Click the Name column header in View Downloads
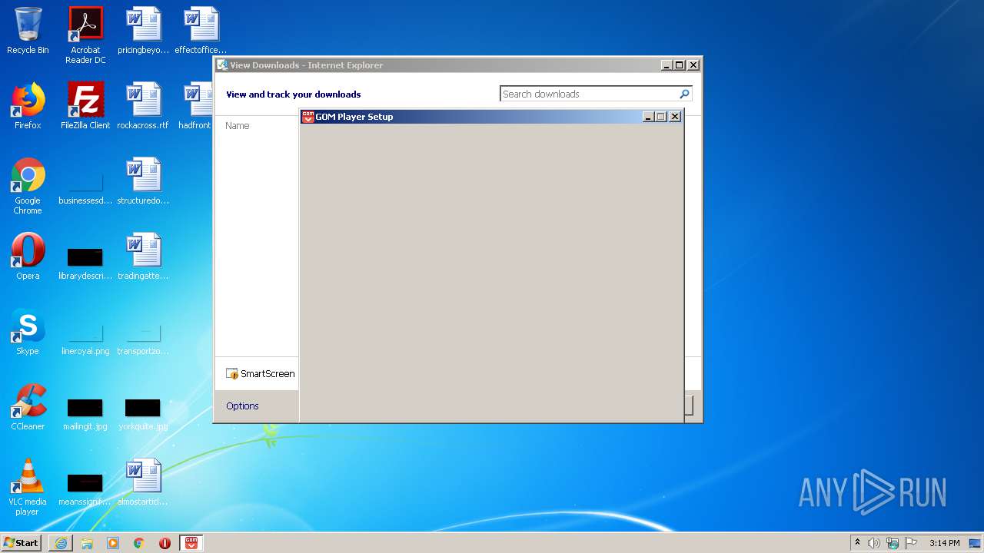 click(x=238, y=125)
